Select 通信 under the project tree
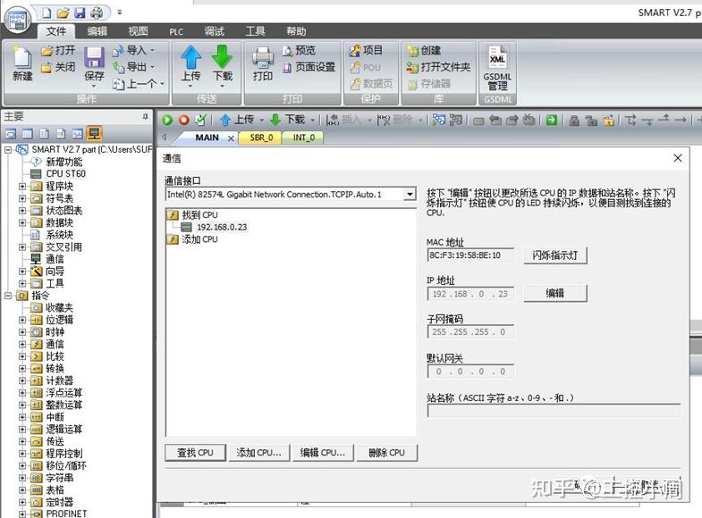Viewport: 702px width, 518px height. tap(55, 259)
